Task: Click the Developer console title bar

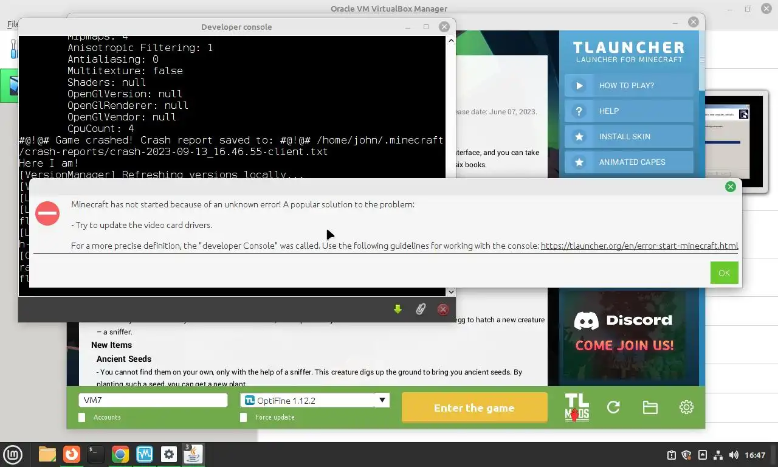Action: tap(236, 27)
